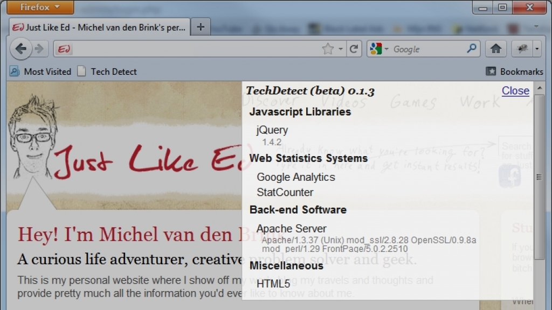Maximize the Firefox window
This screenshot has height=310, width=552.
pyautogui.click(x=502, y=8)
